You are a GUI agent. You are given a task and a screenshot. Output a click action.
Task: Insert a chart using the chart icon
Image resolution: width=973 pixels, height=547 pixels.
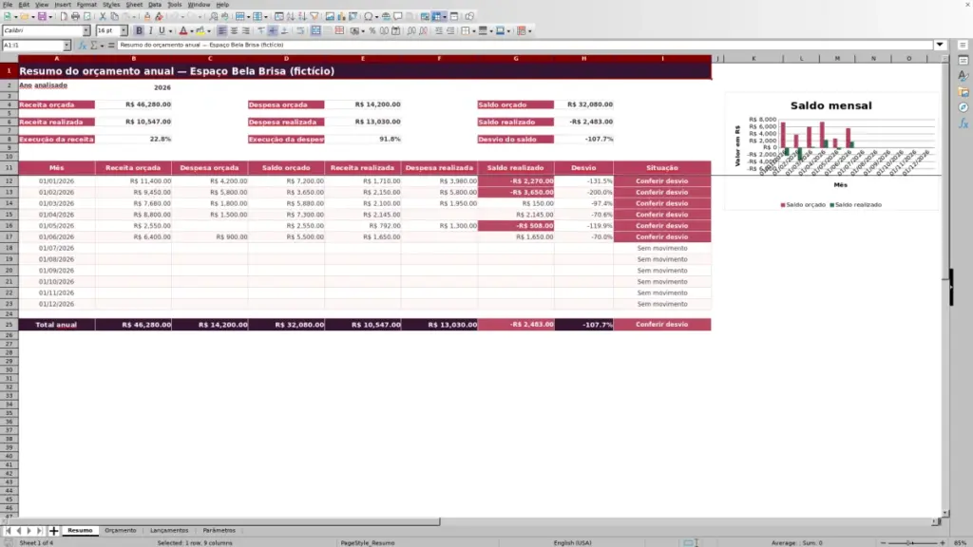click(341, 17)
